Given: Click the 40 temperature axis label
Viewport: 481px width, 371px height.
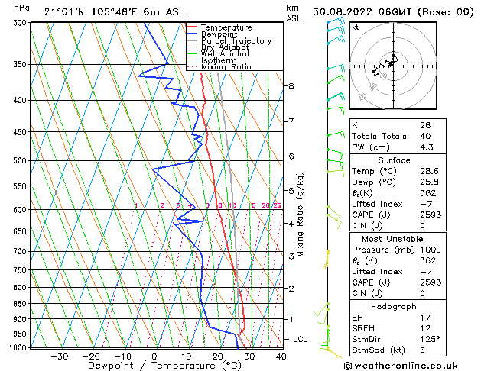Looking at the screenshot, I should 281,356.
